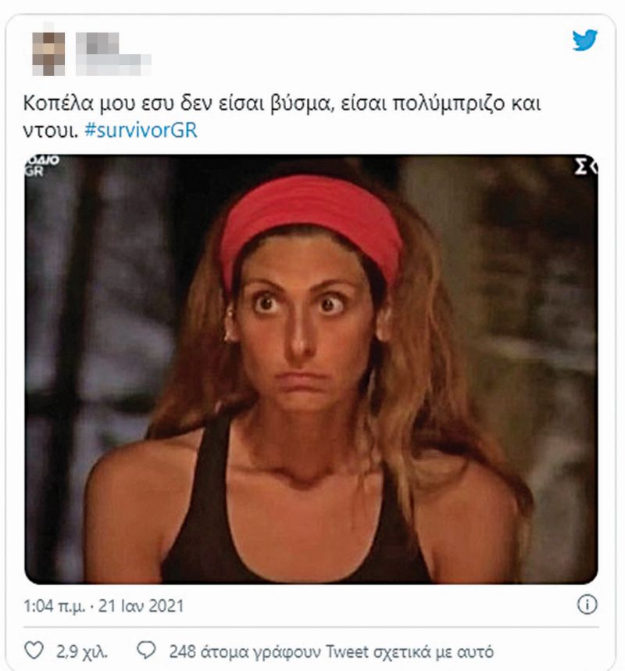Screen dimensions: 625x671
Task: Like the tweet with heart icon
Action: [34, 651]
